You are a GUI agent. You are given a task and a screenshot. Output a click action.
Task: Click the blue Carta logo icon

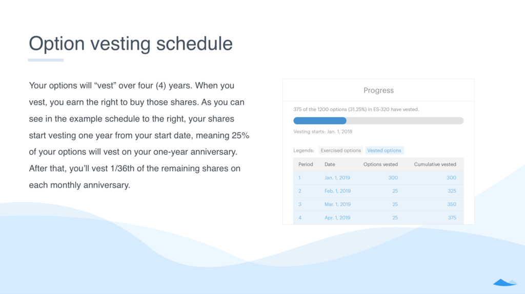click(505, 282)
